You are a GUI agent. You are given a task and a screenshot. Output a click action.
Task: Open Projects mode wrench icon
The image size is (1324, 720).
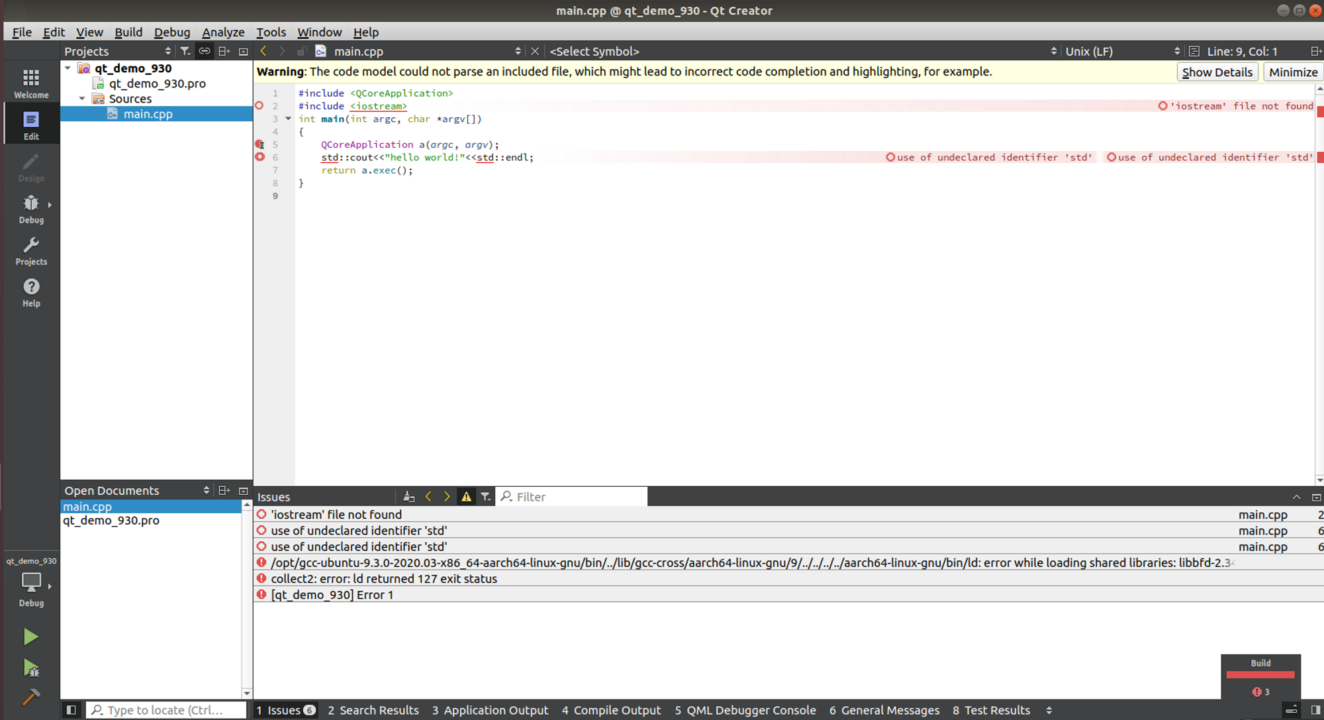(31, 251)
